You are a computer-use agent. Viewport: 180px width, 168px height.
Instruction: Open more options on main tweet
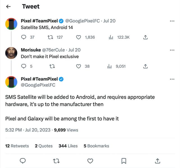pyautogui.click(x=172, y=79)
